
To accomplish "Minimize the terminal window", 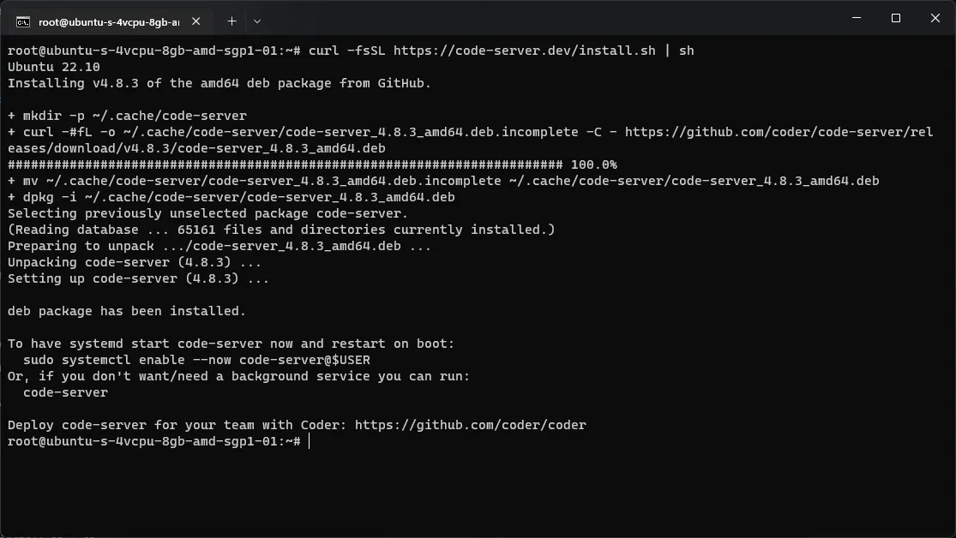I will tap(855, 18).
